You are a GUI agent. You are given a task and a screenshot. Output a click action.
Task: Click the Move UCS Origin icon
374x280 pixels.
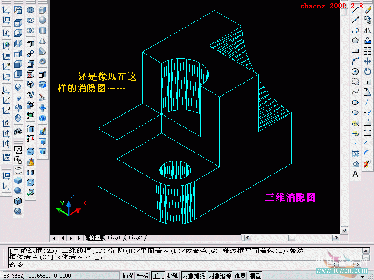coord(6,186)
